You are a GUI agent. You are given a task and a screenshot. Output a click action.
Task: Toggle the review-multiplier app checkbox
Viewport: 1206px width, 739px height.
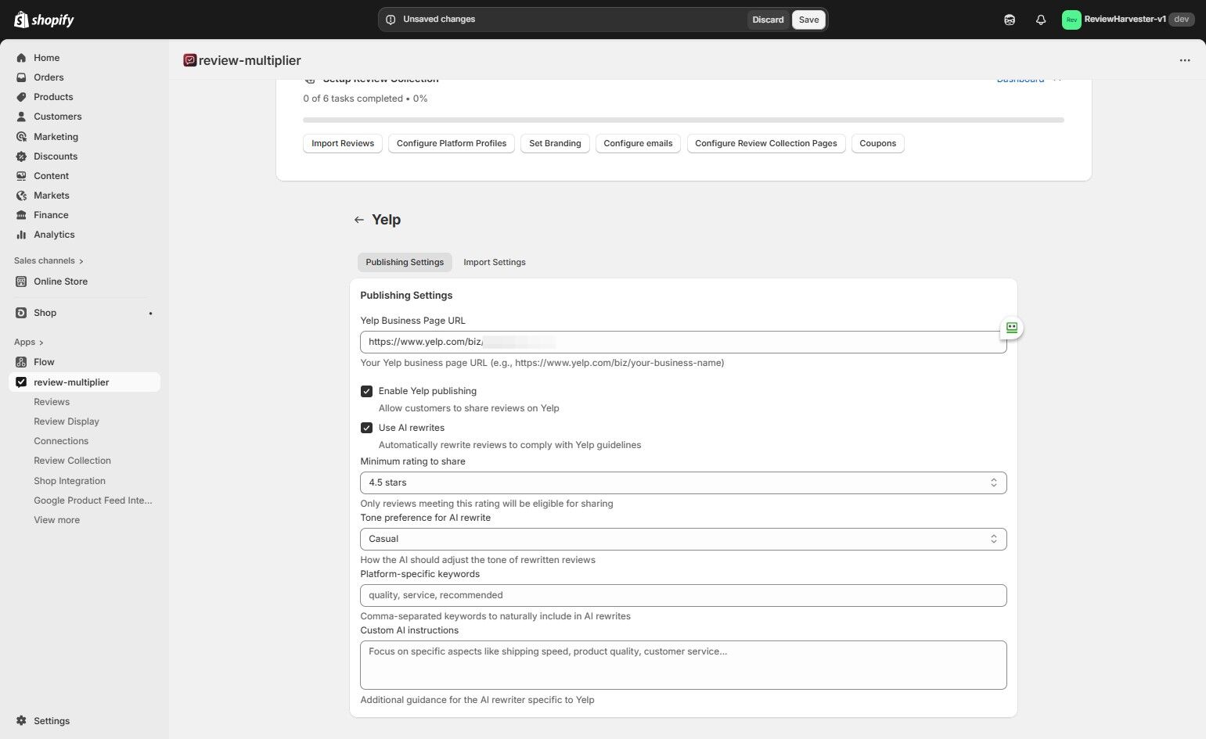coord(21,382)
